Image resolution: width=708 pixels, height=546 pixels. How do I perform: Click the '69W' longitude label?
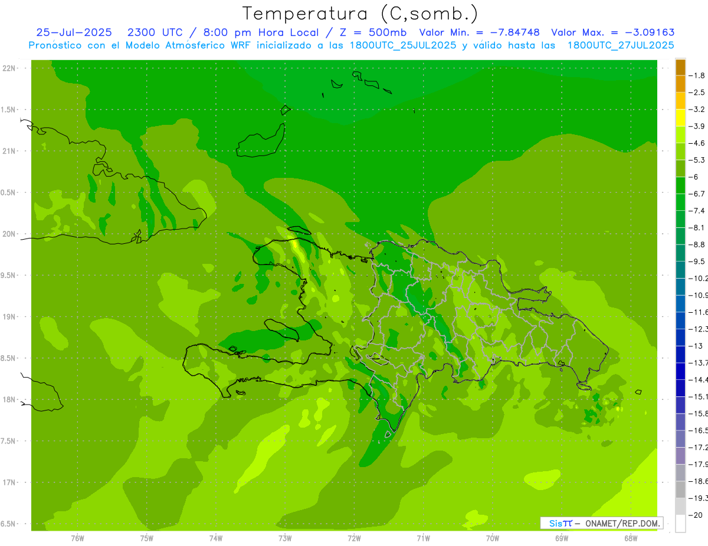click(562, 538)
